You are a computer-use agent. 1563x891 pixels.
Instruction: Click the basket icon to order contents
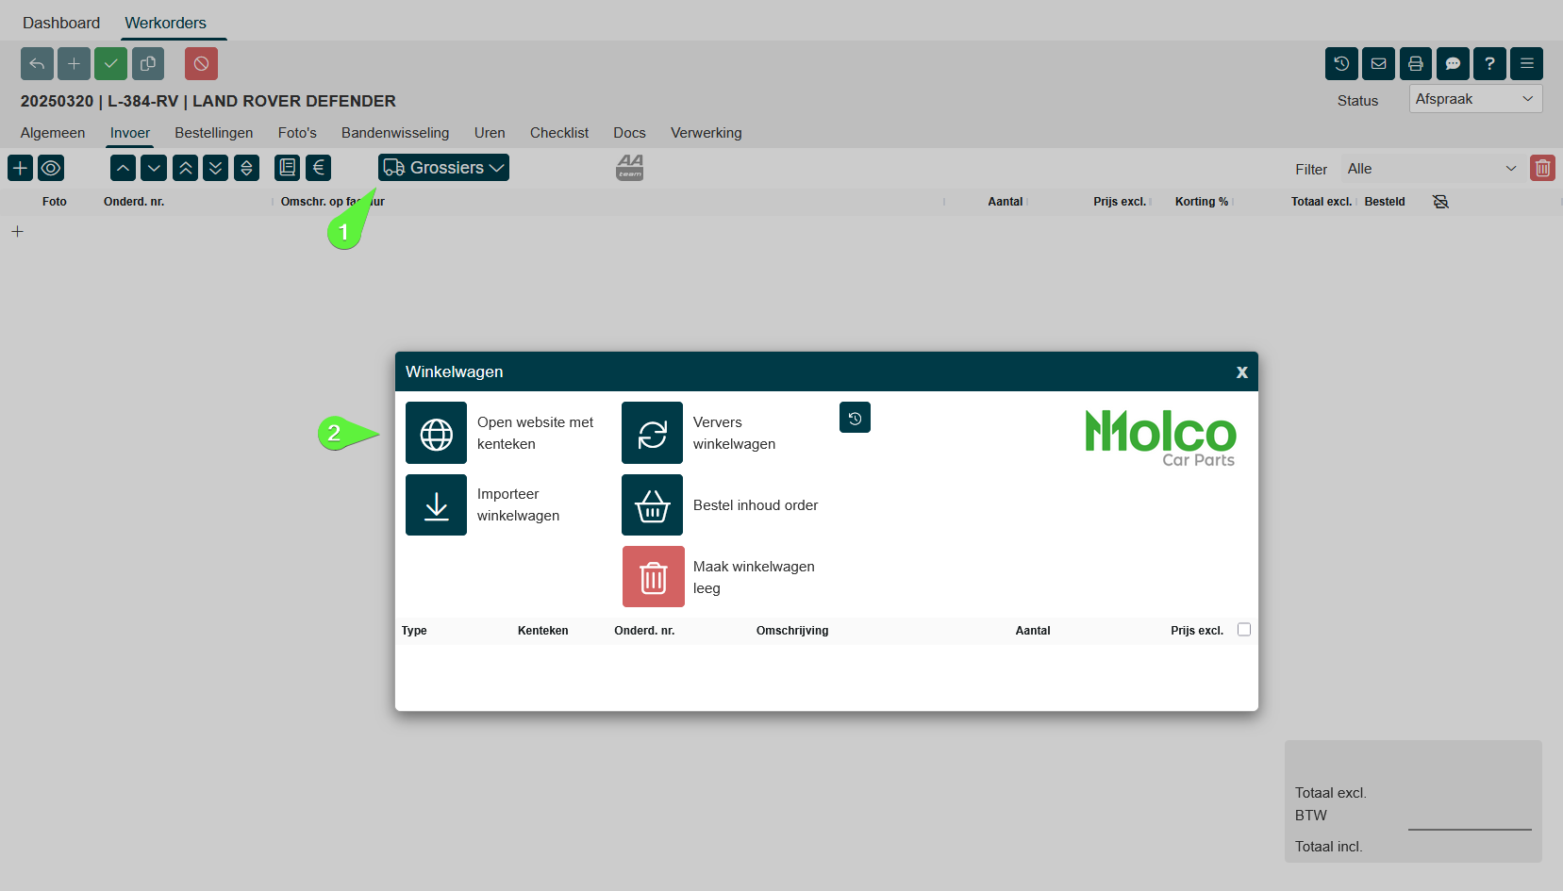(652, 505)
